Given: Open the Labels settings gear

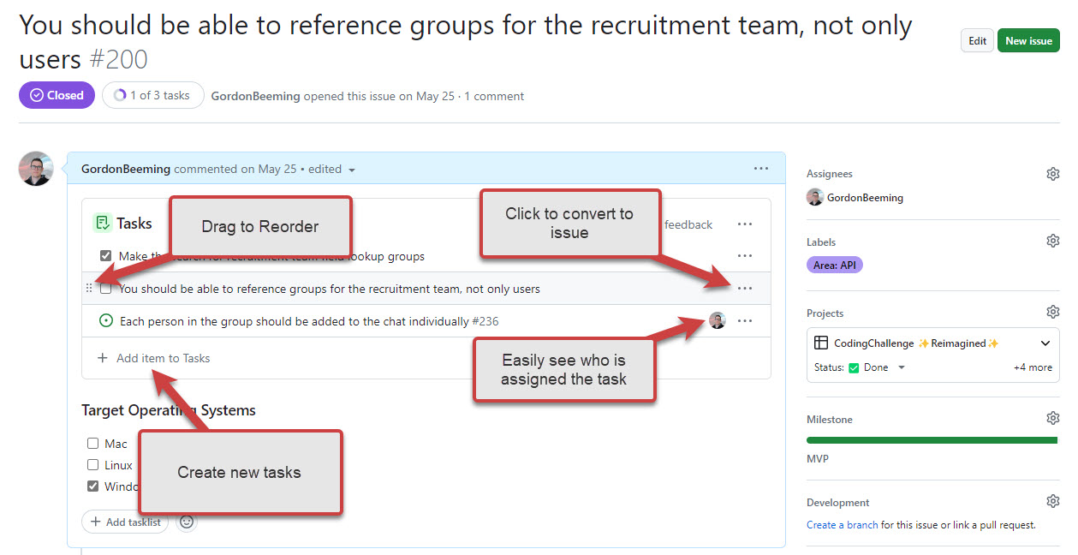Looking at the screenshot, I should 1052,242.
